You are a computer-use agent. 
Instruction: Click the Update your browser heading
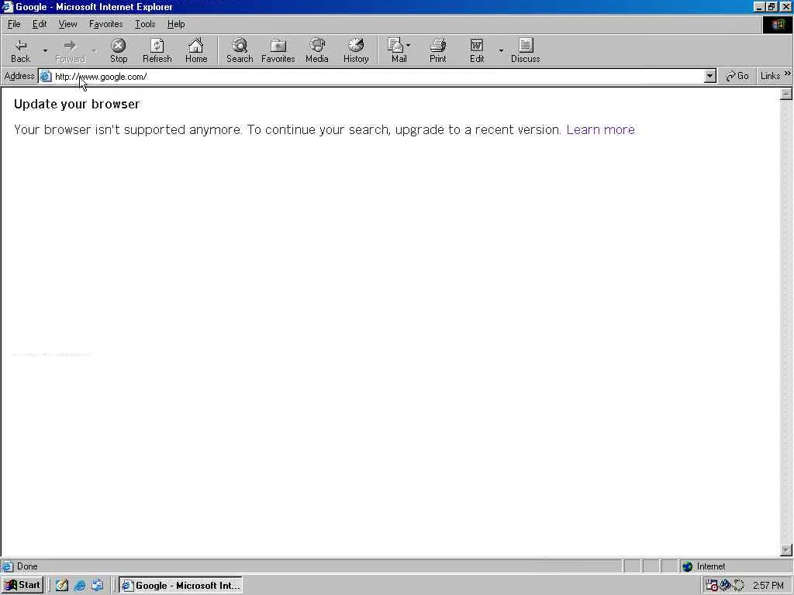[x=77, y=105]
